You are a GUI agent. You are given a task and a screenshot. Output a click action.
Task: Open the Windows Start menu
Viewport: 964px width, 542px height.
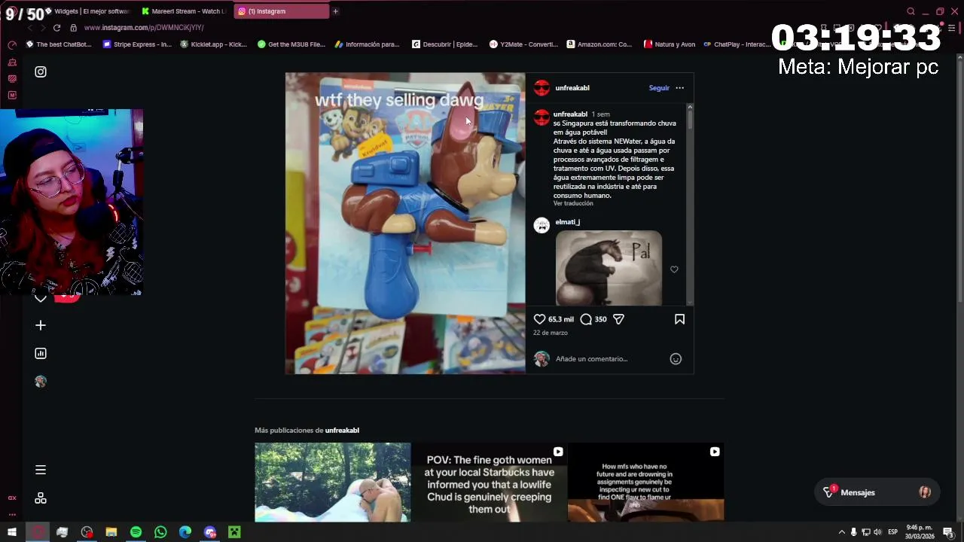click(12, 532)
